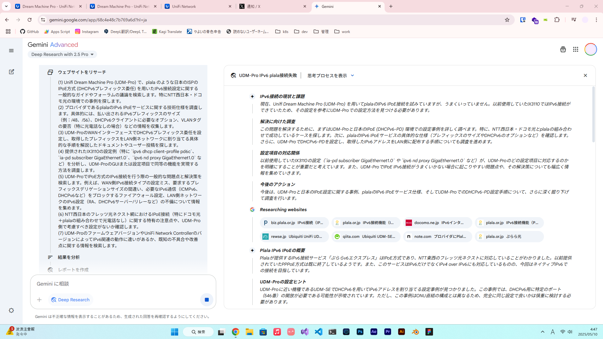Collapse the ウェブサイトをリサーチ section
603x339 pixels.
82,72
